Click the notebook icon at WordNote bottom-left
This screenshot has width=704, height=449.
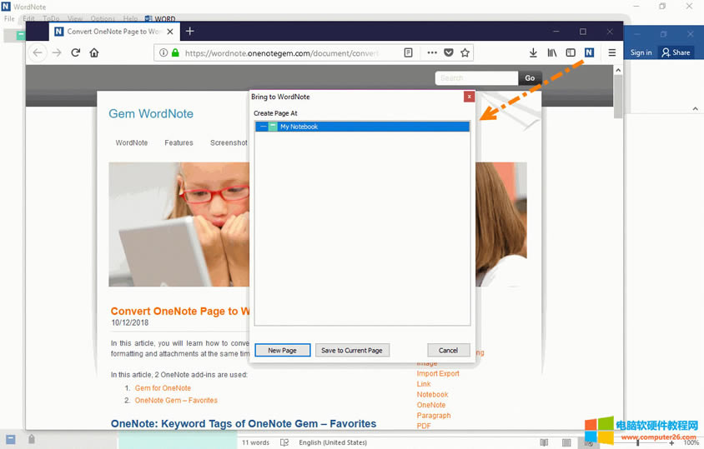point(10,440)
